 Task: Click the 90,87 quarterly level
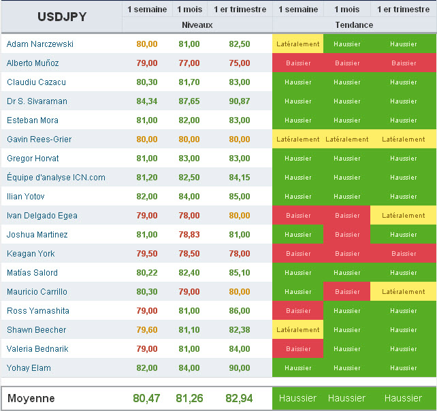(240, 101)
